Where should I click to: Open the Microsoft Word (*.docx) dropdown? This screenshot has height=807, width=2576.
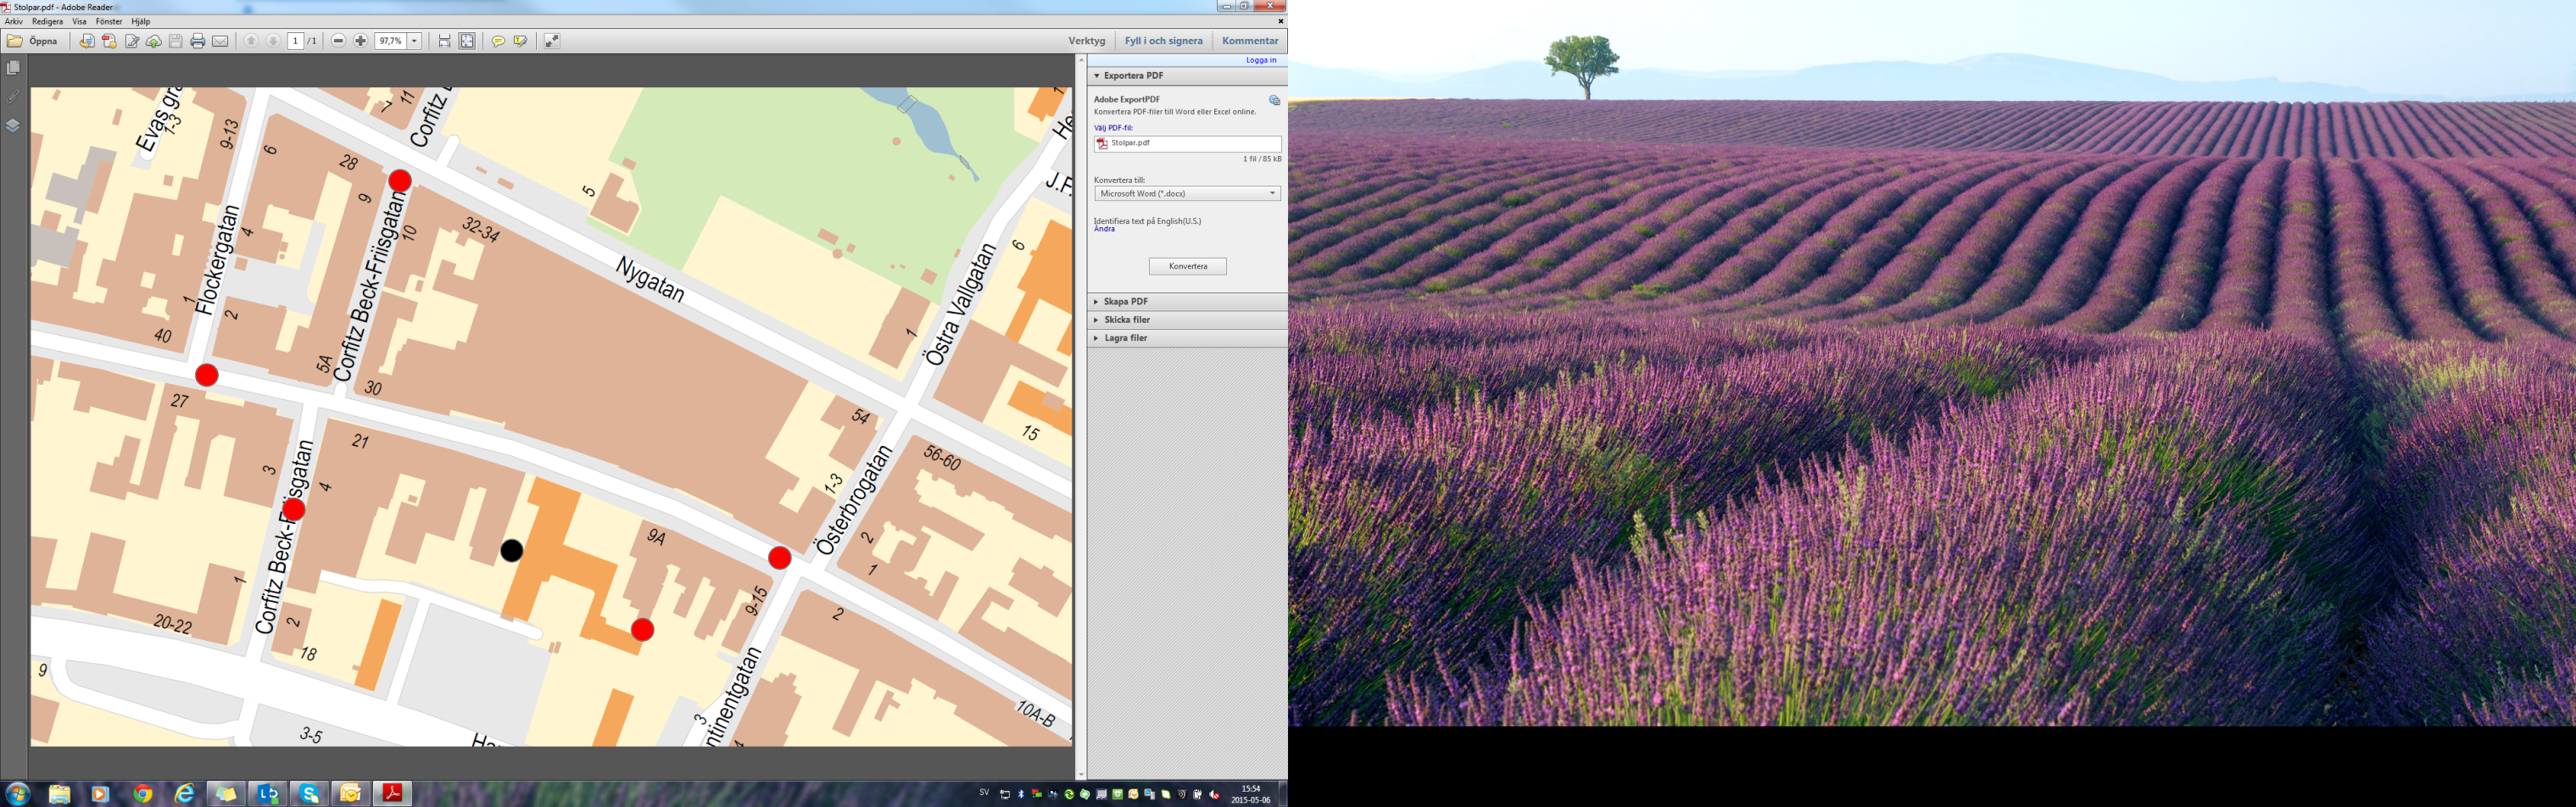pos(1187,193)
